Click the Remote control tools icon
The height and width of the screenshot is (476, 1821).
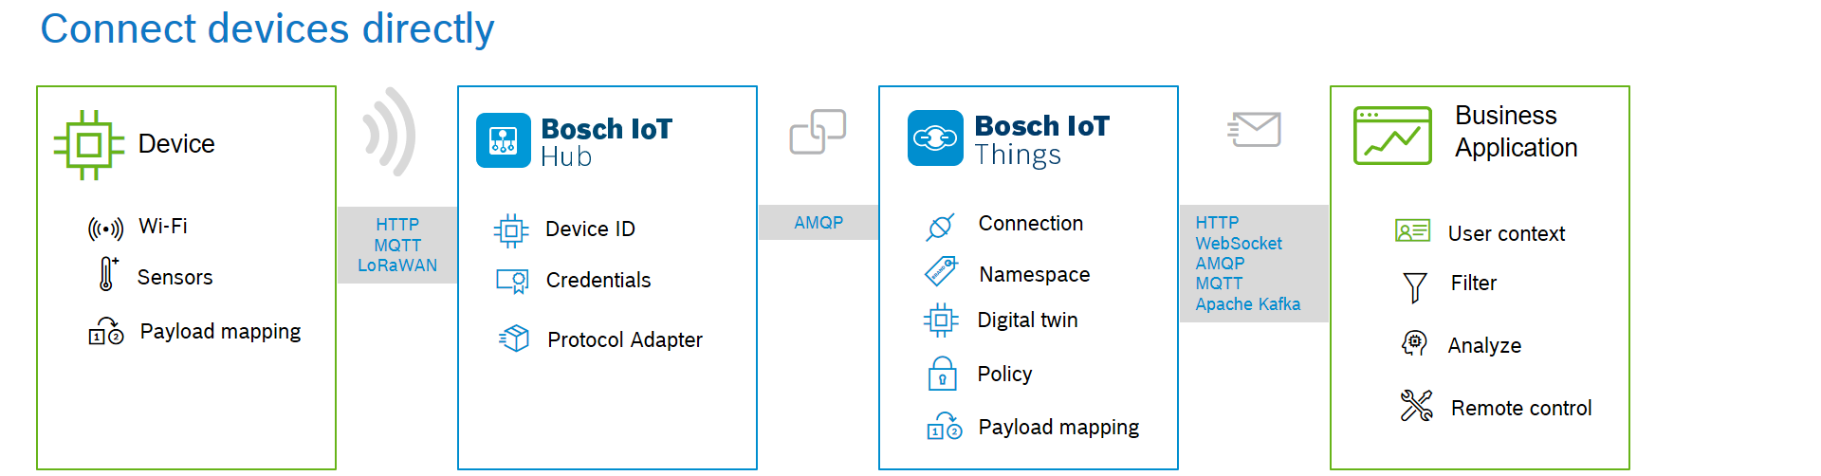1416,406
